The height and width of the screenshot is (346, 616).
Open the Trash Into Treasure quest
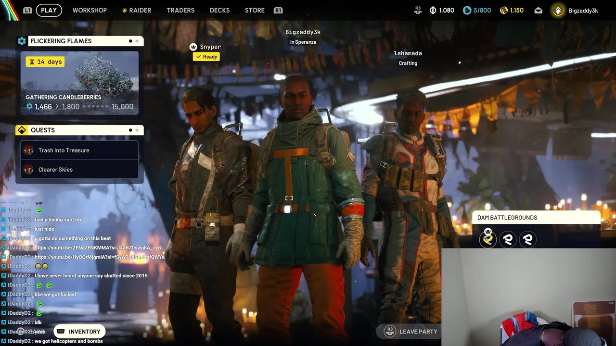click(x=79, y=150)
